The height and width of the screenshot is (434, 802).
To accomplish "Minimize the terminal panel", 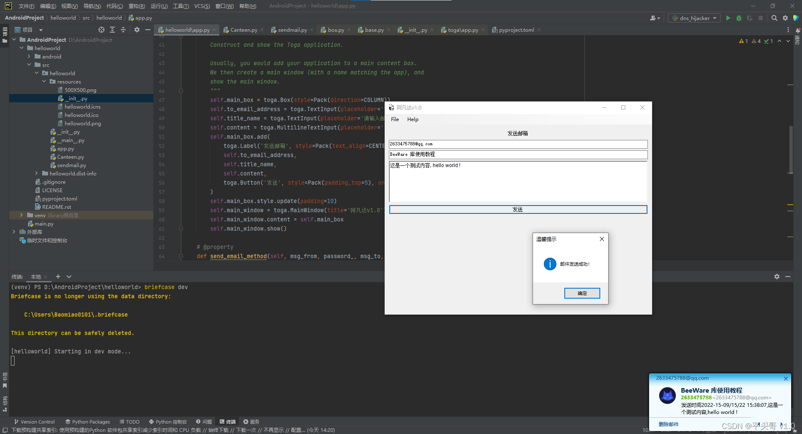I will (788, 277).
